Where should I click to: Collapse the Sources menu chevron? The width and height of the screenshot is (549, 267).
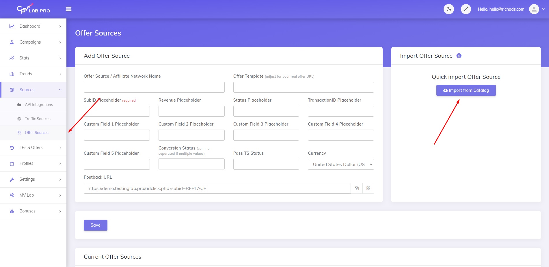60,90
